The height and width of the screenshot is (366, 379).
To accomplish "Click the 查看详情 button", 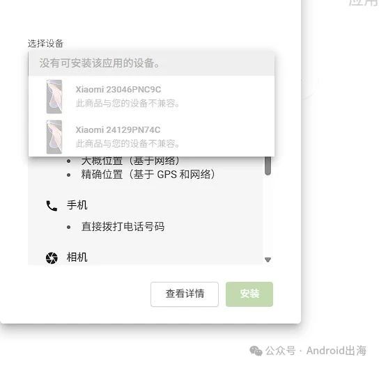I will coord(185,294).
